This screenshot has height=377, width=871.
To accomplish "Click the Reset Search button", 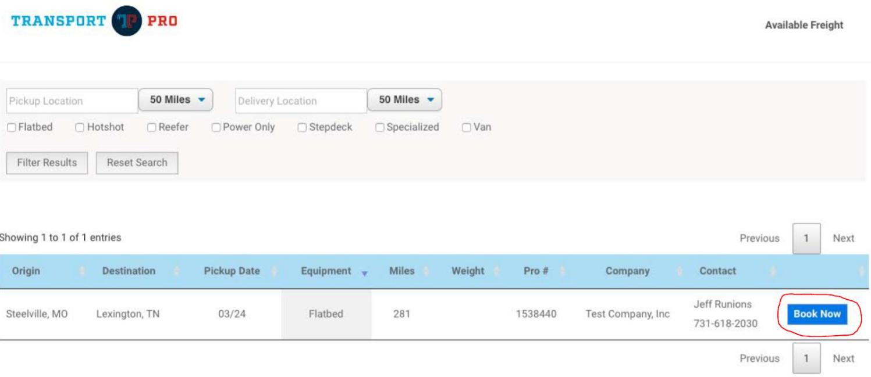I will pyautogui.click(x=137, y=163).
